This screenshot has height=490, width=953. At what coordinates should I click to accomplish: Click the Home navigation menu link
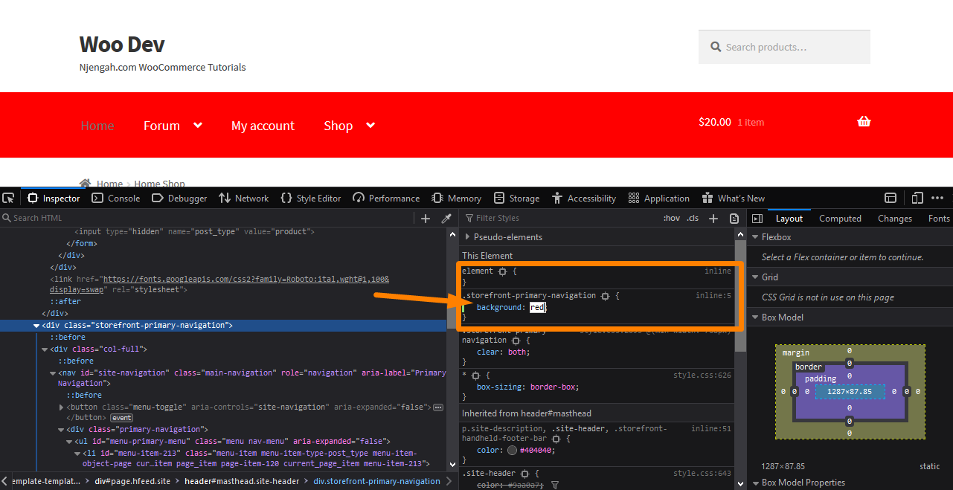tap(97, 126)
